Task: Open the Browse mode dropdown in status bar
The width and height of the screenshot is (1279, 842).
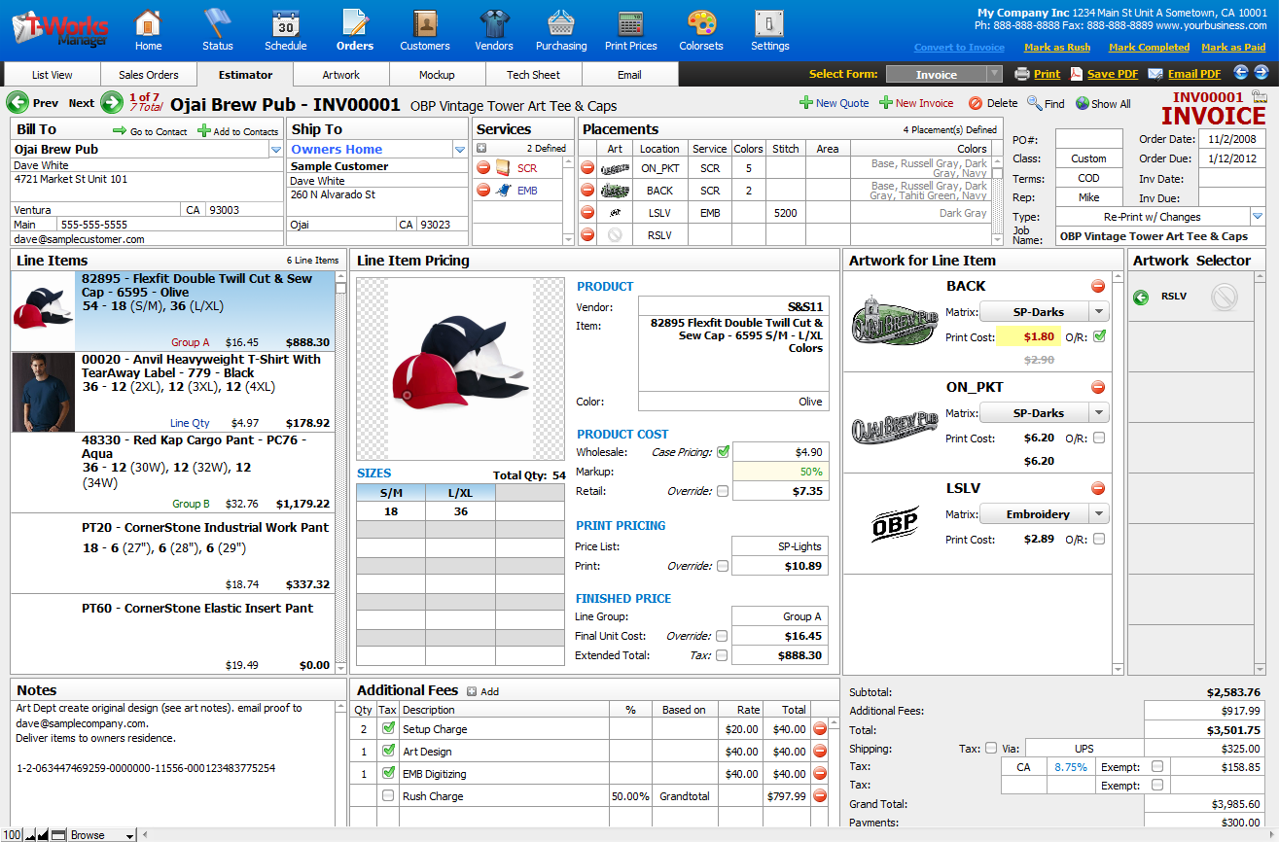Action: pos(101,834)
